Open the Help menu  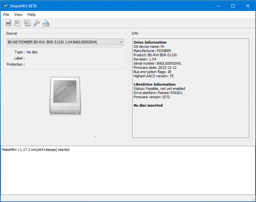31,15
